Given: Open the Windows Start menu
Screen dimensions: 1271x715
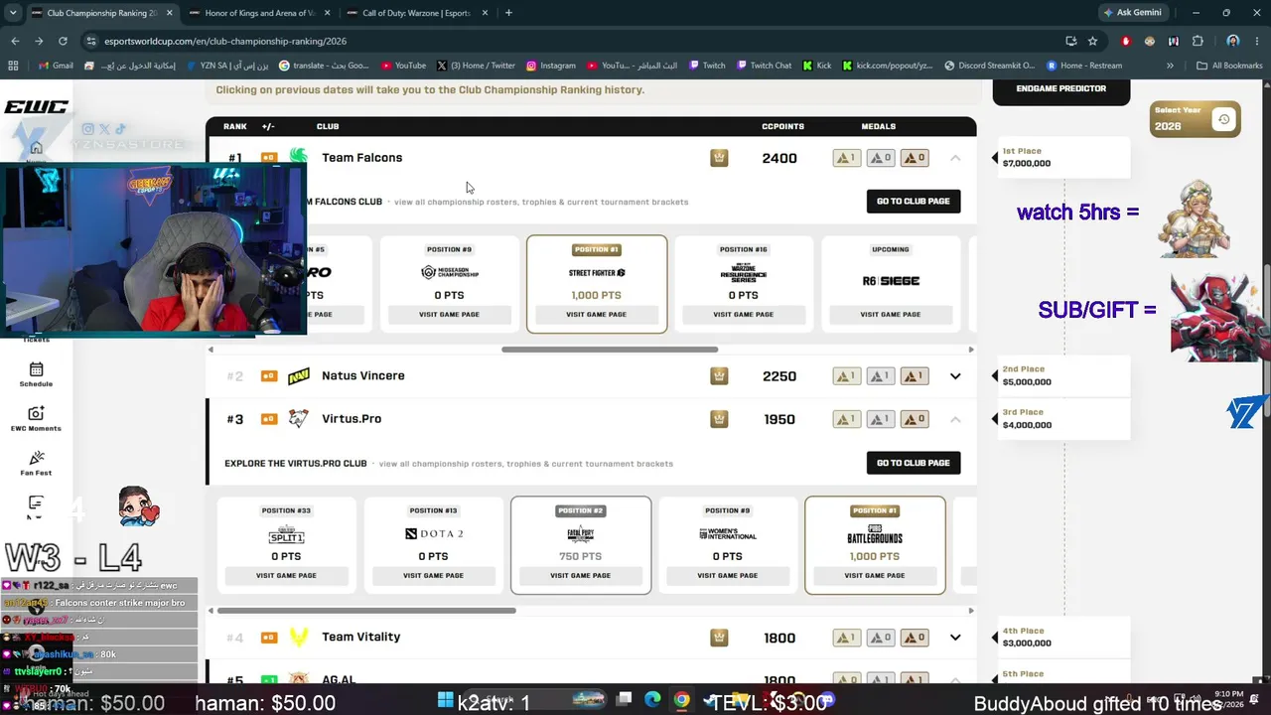Looking at the screenshot, I should [x=445, y=700].
